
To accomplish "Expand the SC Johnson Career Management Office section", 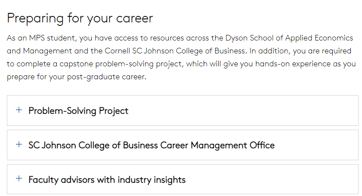I will click(x=183, y=145).
